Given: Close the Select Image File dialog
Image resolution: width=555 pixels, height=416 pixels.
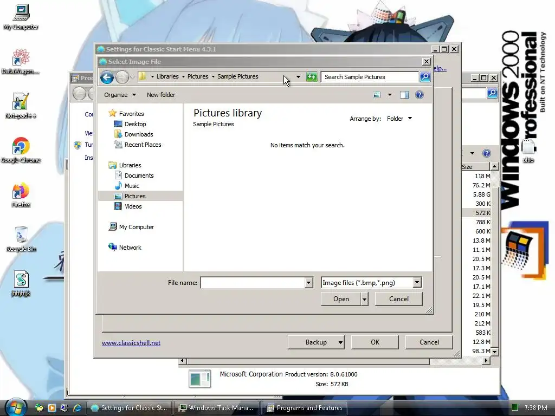Looking at the screenshot, I should [427, 62].
